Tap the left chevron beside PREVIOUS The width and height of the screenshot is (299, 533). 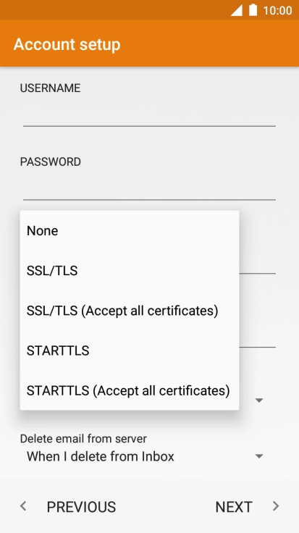pyautogui.click(x=23, y=506)
